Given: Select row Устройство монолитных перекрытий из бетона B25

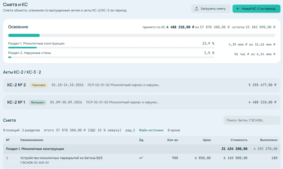Looking at the screenshot, I should point(142,160).
